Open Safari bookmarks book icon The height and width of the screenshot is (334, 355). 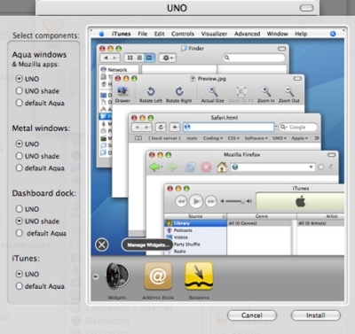point(138,138)
